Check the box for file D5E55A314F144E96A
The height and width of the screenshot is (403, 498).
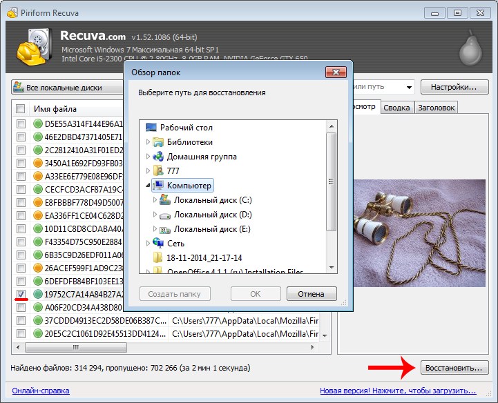(21, 124)
